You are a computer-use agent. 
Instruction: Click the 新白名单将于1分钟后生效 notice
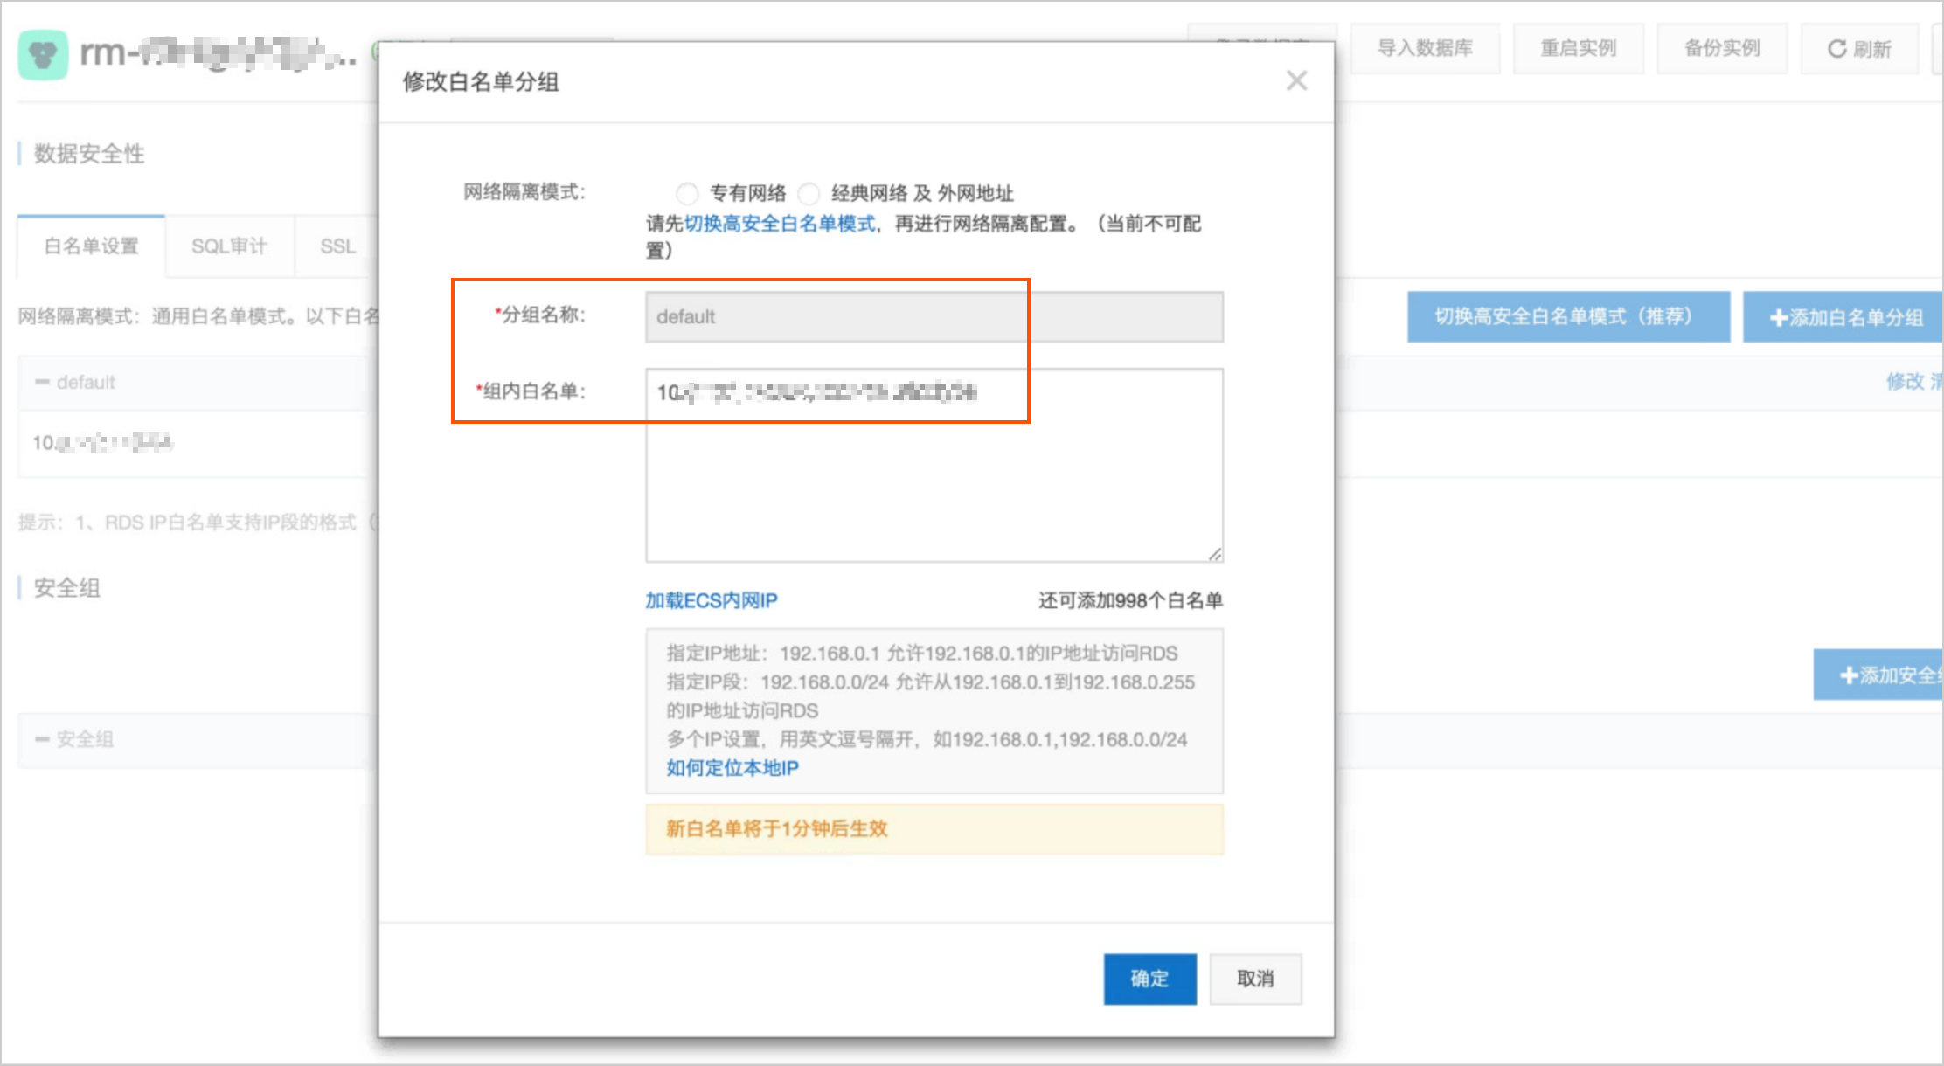934,829
